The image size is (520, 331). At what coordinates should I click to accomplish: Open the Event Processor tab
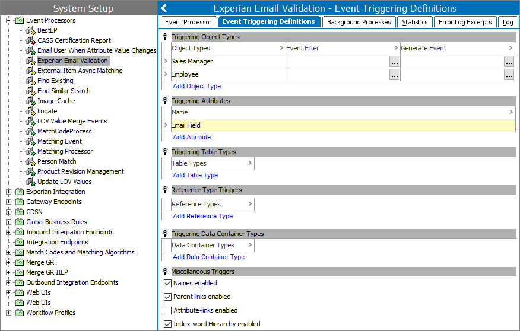[x=188, y=22]
